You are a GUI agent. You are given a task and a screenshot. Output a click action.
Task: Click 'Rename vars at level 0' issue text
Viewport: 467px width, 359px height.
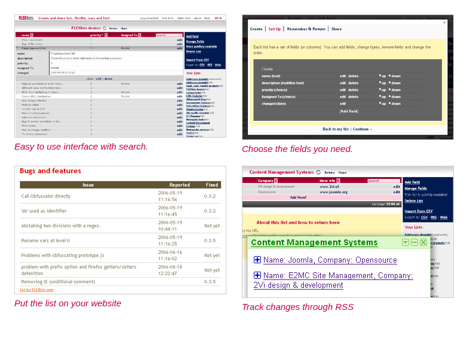pyautogui.click(x=45, y=241)
